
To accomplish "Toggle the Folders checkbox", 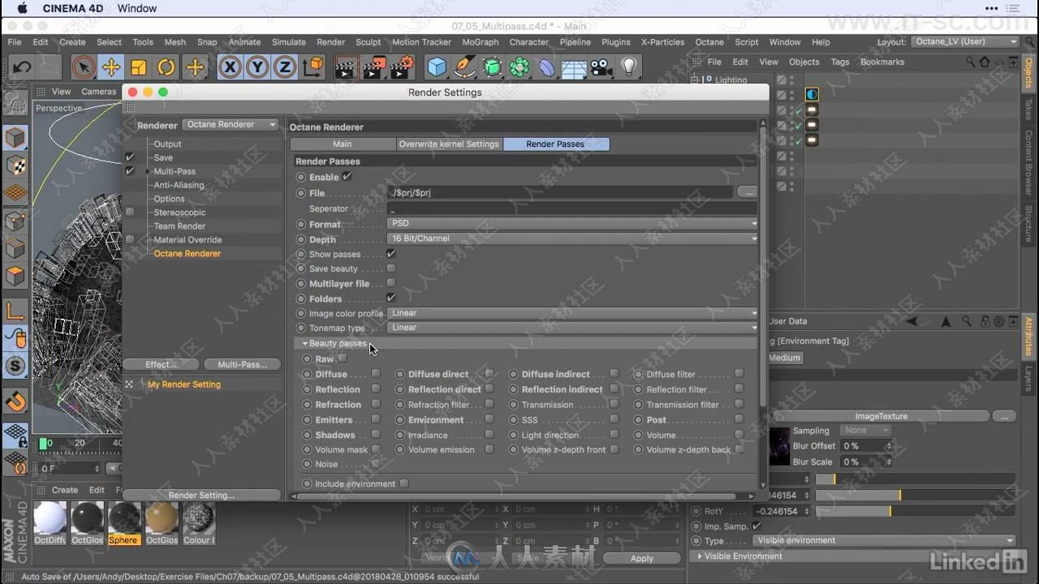I will click(x=391, y=298).
